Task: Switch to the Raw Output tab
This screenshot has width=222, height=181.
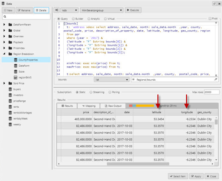Action: [x=113, y=106]
